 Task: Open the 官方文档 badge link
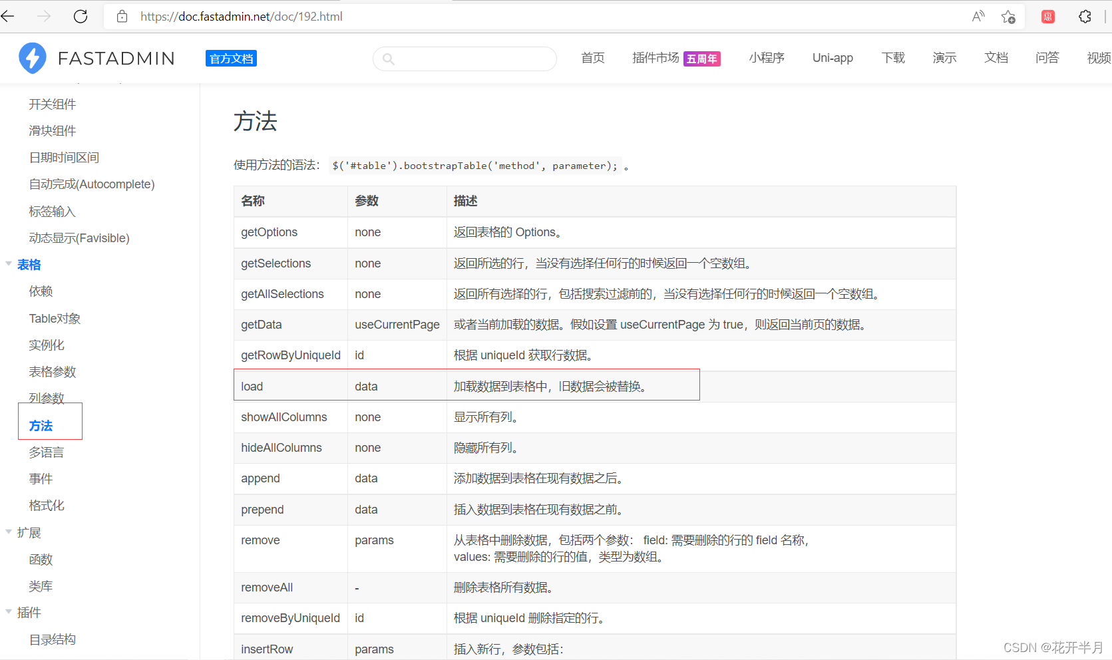pos(230,58)
